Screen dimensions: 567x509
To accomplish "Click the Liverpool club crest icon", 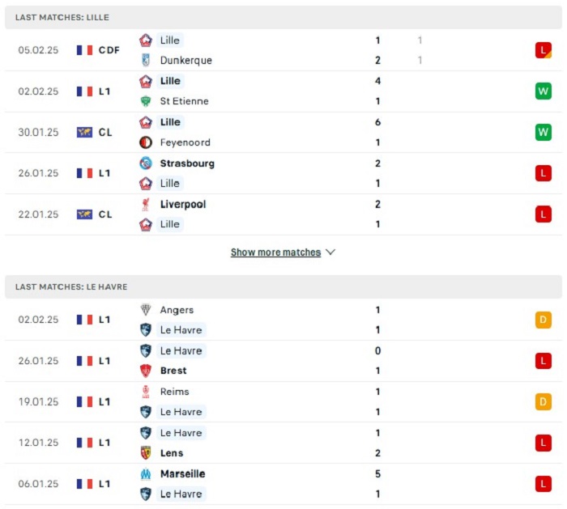I will coord(146,205).
